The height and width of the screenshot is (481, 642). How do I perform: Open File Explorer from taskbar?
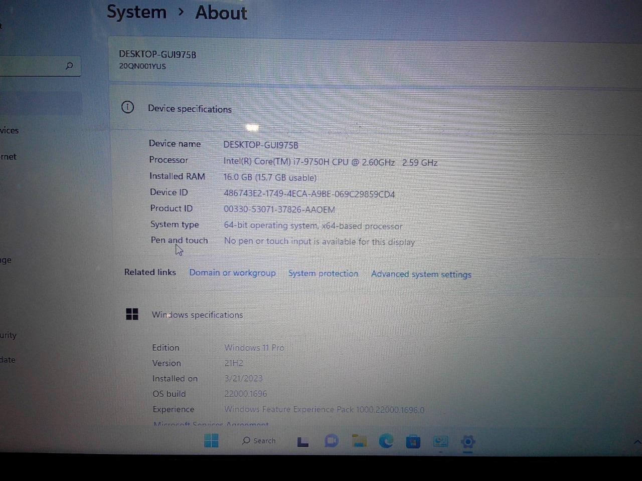(359, 441)
